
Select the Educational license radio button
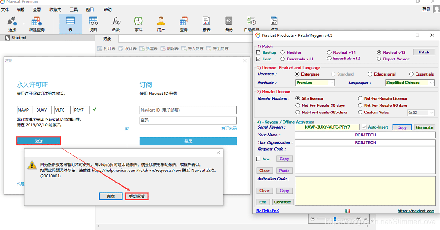[x=370, y=74]
